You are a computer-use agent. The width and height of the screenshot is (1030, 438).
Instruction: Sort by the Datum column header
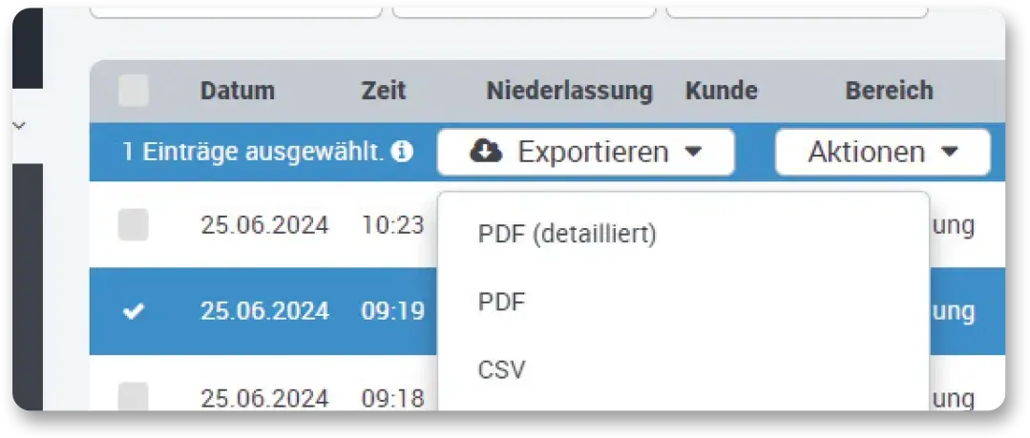238,92
